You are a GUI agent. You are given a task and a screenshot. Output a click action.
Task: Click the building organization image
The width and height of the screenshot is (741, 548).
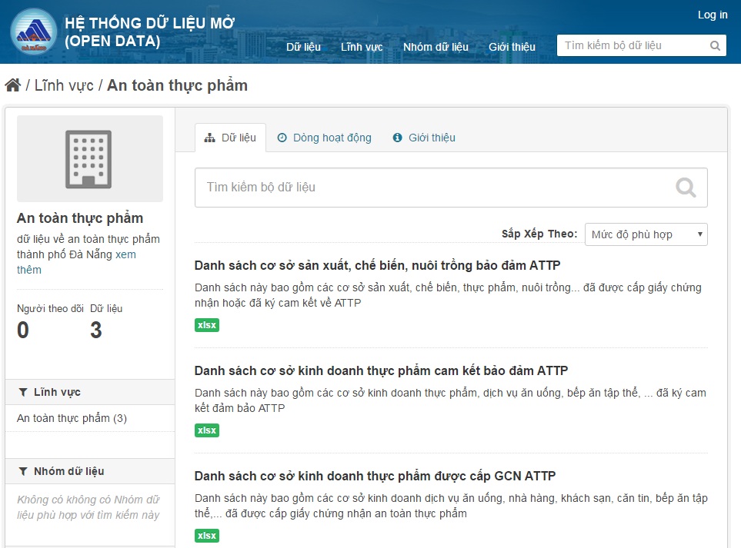pos(90,158)
